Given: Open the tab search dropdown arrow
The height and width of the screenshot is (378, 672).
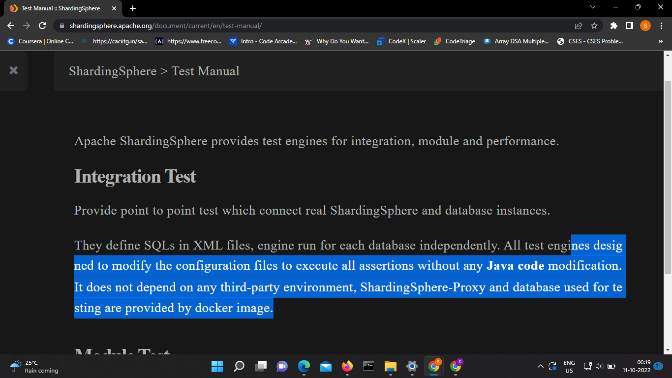Looking at the screenshot, I should tap(592, 7).
